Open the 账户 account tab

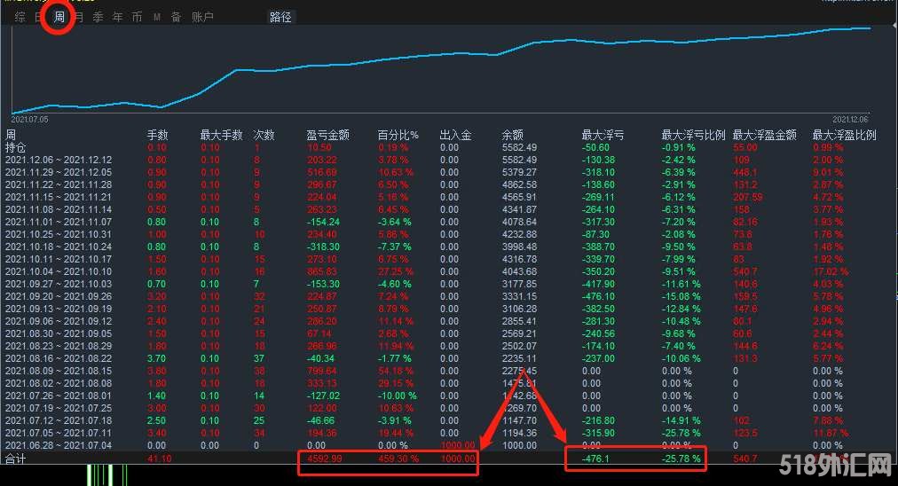pos(202,17)
